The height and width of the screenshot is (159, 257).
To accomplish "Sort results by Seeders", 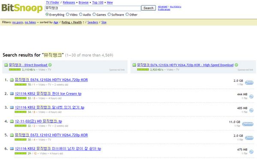I will coord(93,22).
